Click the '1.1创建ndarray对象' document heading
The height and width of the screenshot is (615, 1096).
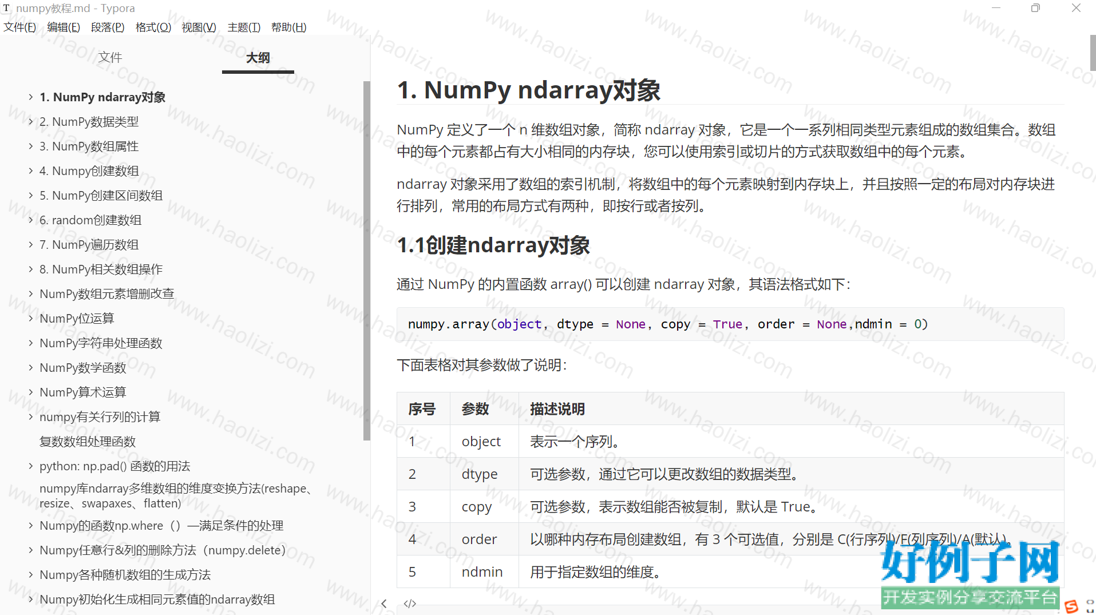(493, 245)
